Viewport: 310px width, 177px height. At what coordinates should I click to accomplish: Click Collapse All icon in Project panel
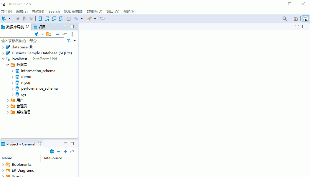click(59, 151)
